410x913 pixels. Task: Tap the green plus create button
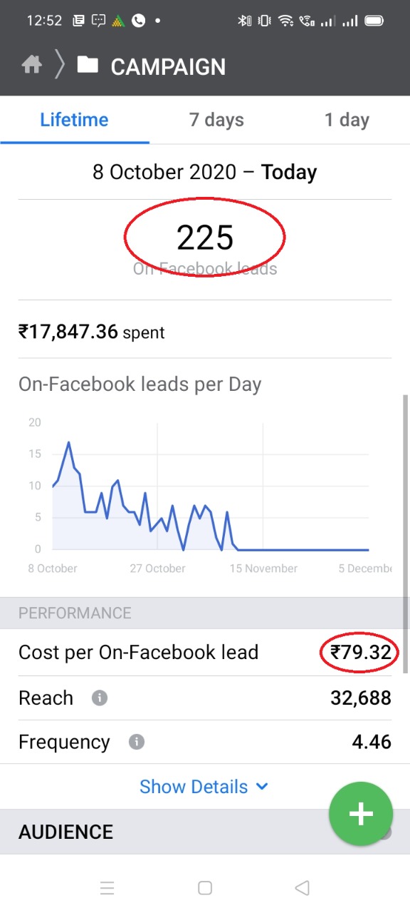tap(361, 814)
